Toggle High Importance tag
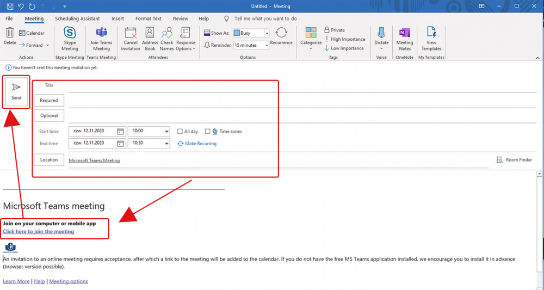Image resolution: width=544 pixels, height=290 pixels. pyautogui.click(x=344, y=39)
